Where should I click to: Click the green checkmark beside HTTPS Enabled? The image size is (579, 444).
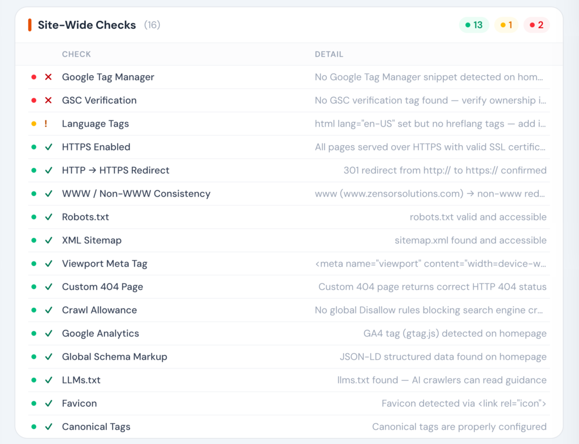click(x=47, y=147)
